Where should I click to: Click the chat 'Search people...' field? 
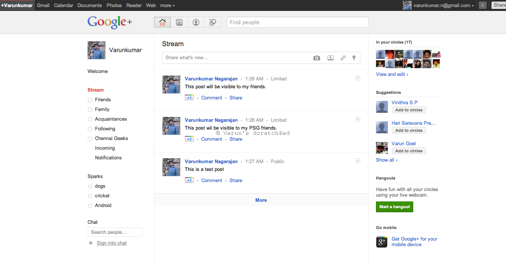(x=115, y=232)
